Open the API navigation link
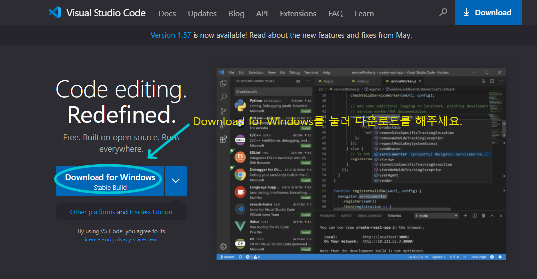537x279 pixels. (x=262, y=14)
